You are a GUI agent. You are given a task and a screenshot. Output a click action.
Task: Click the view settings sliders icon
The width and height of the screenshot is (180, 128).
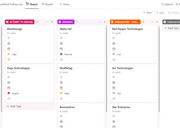pyautogui.click(x=177, y=4)
